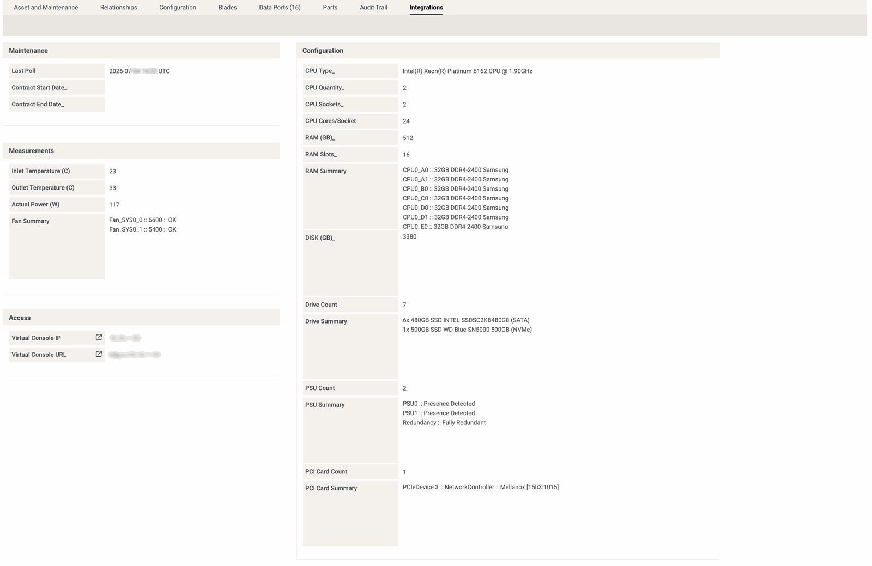
Task: Click the Virtual Console IP label
Action: pyautogui.click(x=36, y=338)
